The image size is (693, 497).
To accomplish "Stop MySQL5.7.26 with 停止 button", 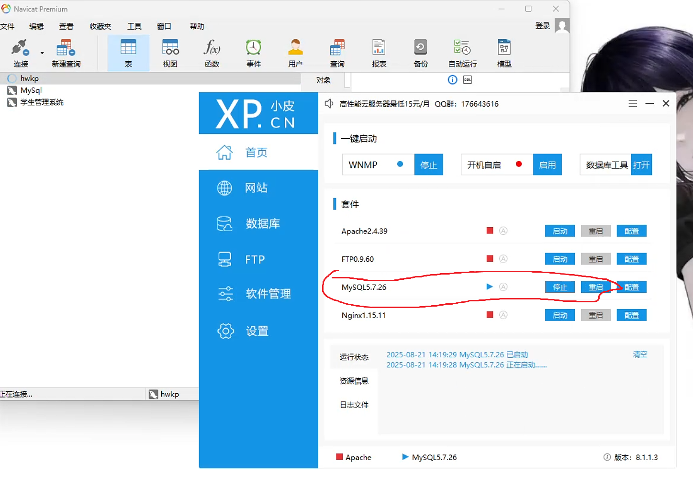I will (x=560, y=287).
